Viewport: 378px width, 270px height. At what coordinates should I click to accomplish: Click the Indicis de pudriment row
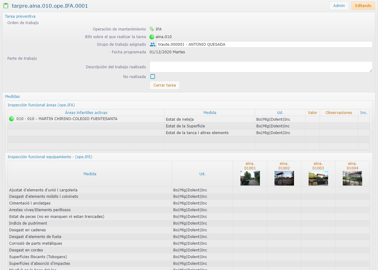coord(189,223)
